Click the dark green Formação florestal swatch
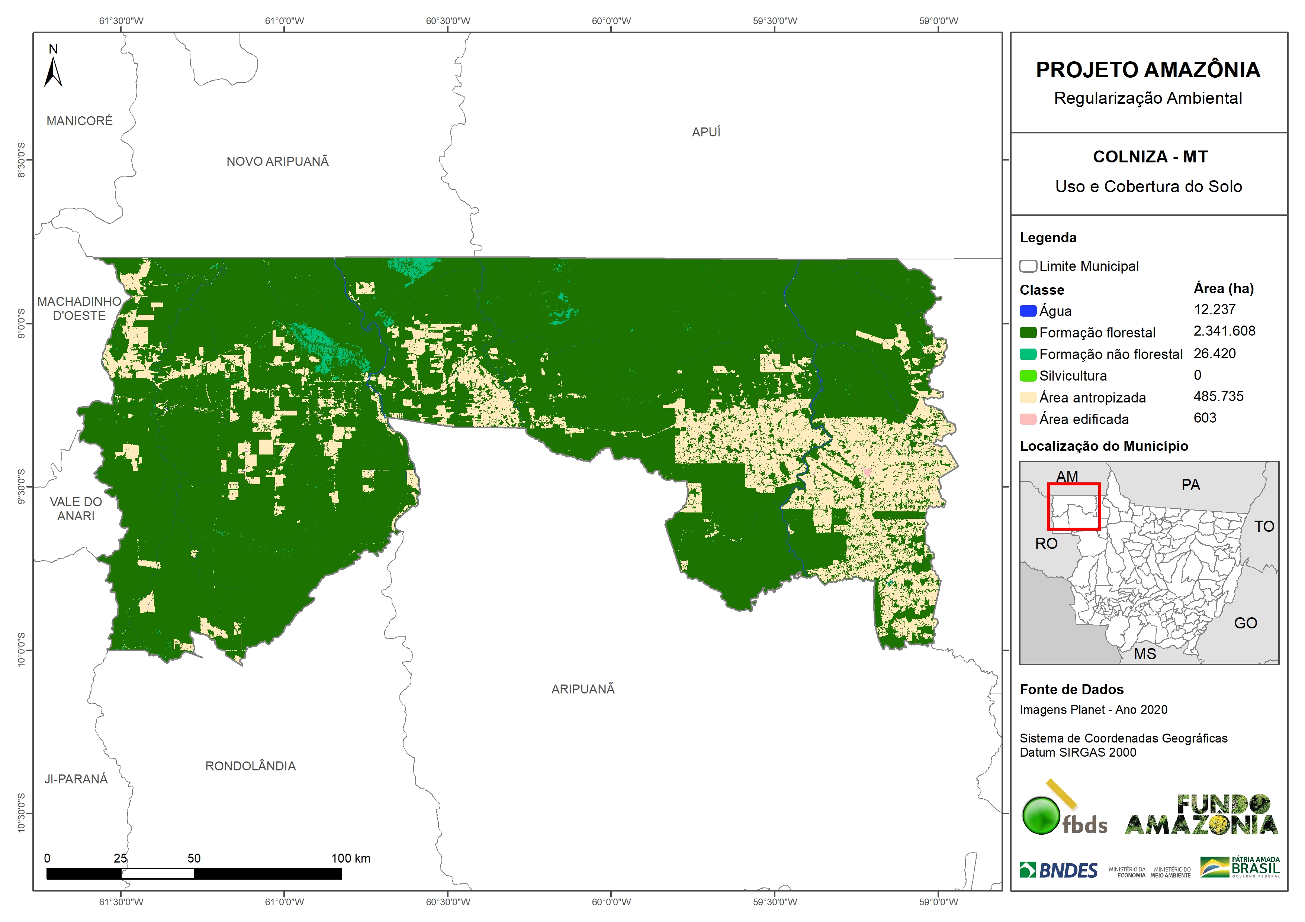This screenshot has height=922, width=1305. click(x=1028, y=332)
